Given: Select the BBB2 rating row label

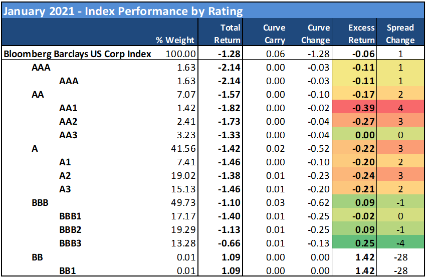Looking at the screenshot, I should click(73, 230).
